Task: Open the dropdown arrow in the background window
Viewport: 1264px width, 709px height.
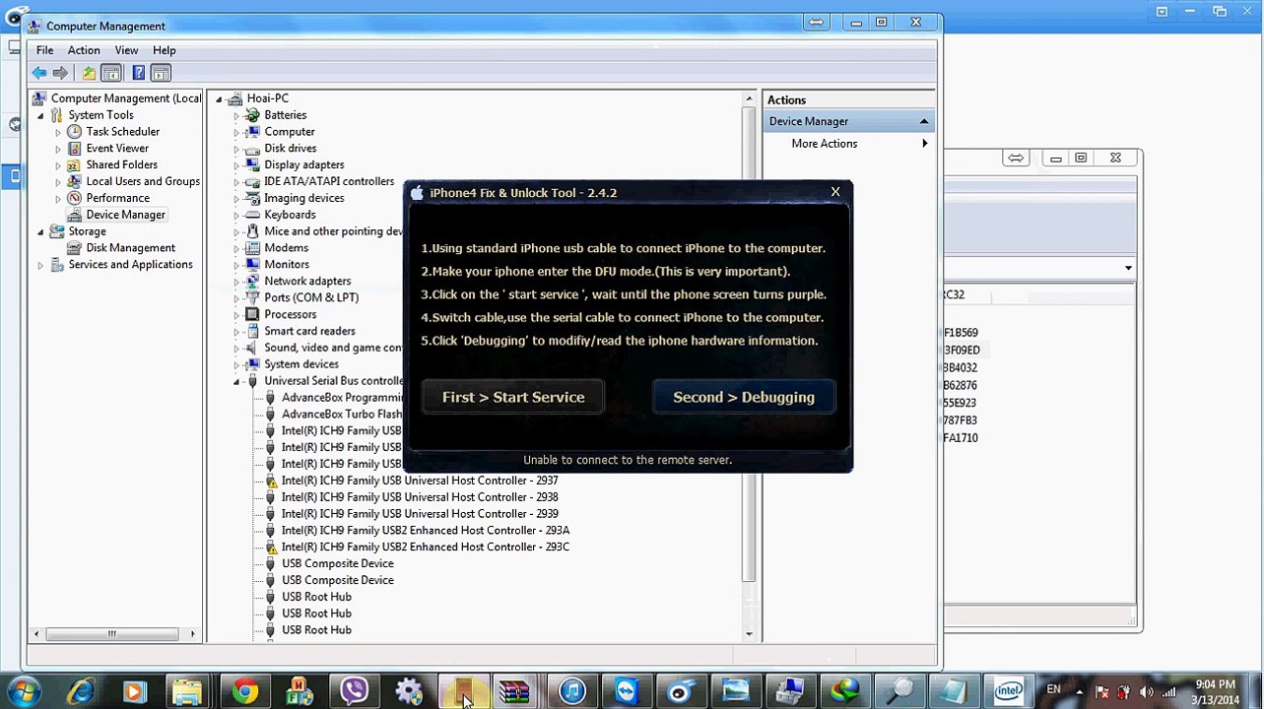Action: tap(1128, 268)
